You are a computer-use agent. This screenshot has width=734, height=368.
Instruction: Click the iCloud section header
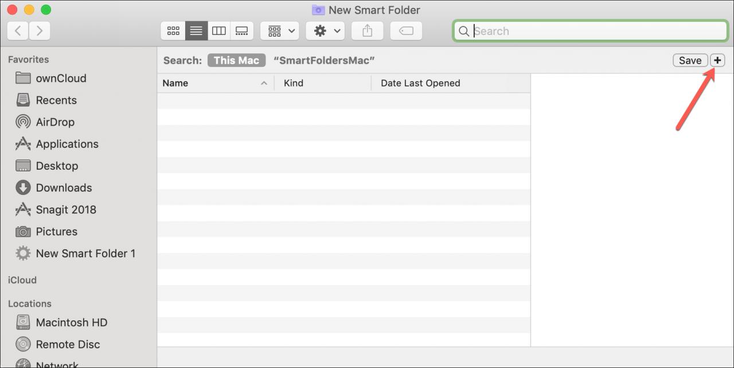22,280
